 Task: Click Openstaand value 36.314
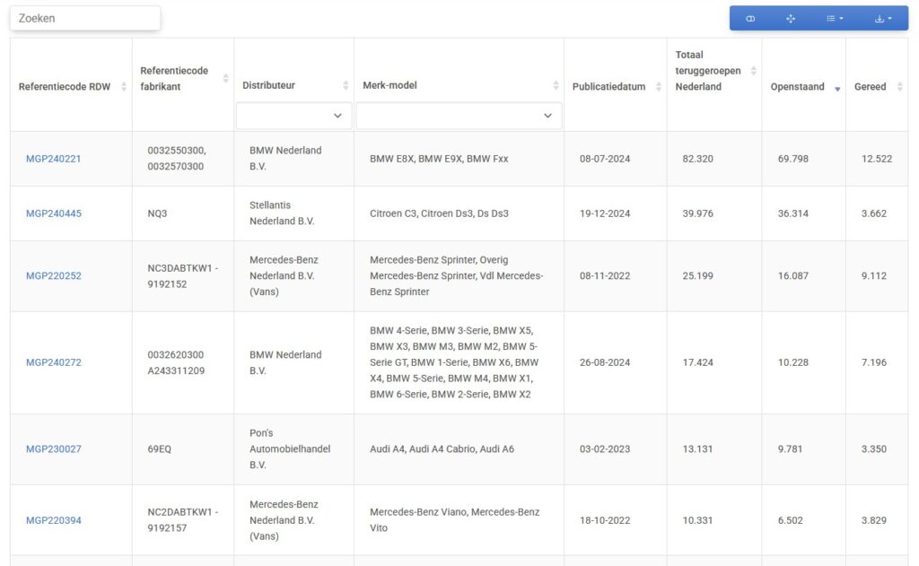(x=793, y=213)
